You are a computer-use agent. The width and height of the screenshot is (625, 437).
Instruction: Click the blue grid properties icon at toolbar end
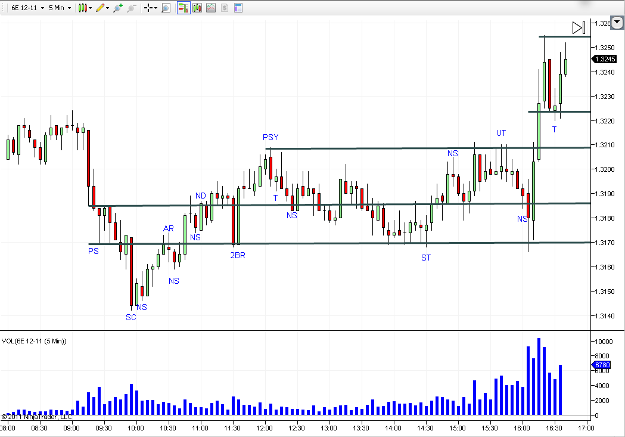pos(238,8)
